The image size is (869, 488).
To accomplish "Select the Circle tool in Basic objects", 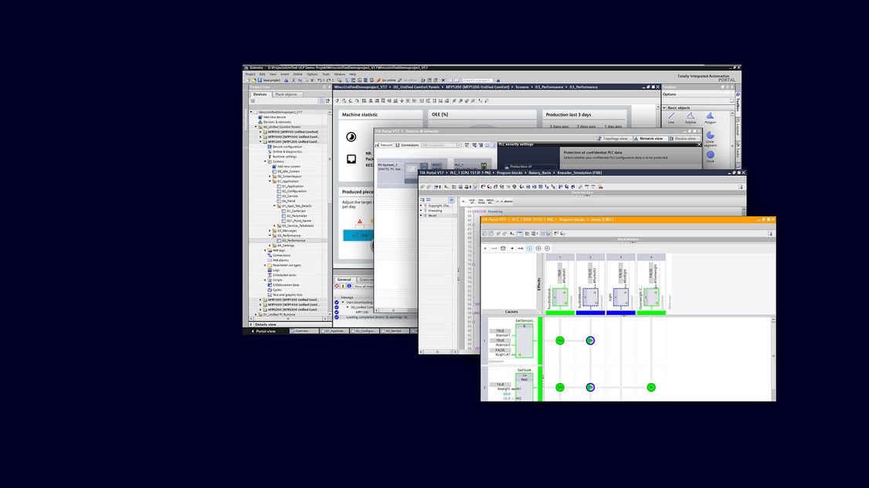I will (710, 156).
